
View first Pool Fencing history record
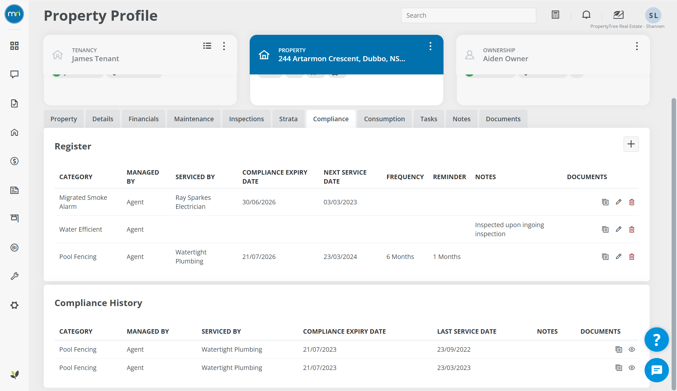[632, 349]
